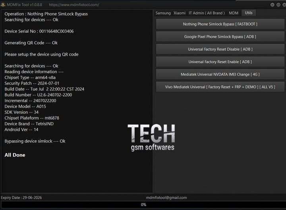Select the Utils tab
Viewport: 286px width, 210px height.
(x=249, y=13)
